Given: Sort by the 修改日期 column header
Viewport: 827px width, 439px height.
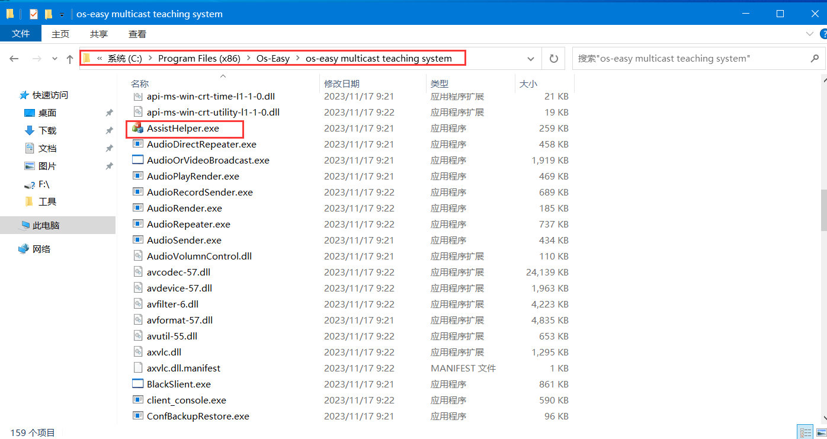Looking at the screenshot, I should click(x=342, y=84).
